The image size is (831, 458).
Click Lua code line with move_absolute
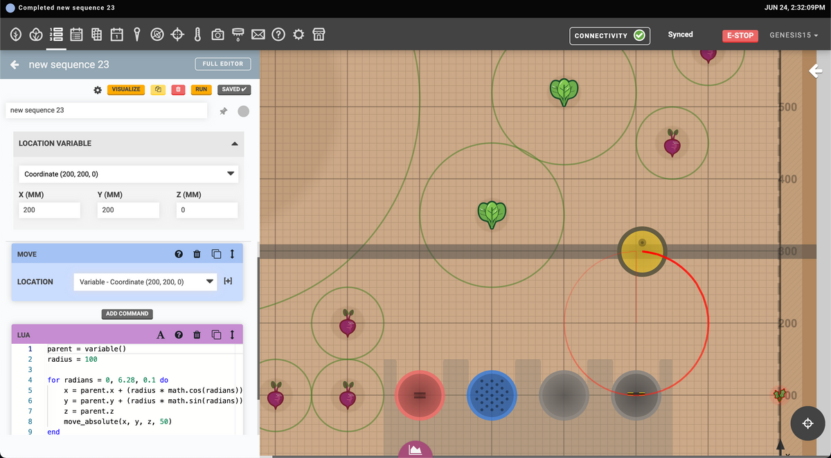(117, 421)
